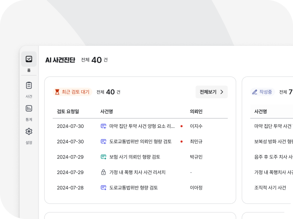Click the green chat icon beside 보험 사기 의뢰인

[x=104, y=157]
